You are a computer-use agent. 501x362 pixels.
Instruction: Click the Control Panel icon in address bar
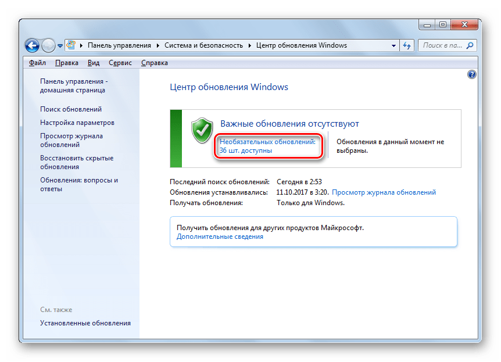71,45
